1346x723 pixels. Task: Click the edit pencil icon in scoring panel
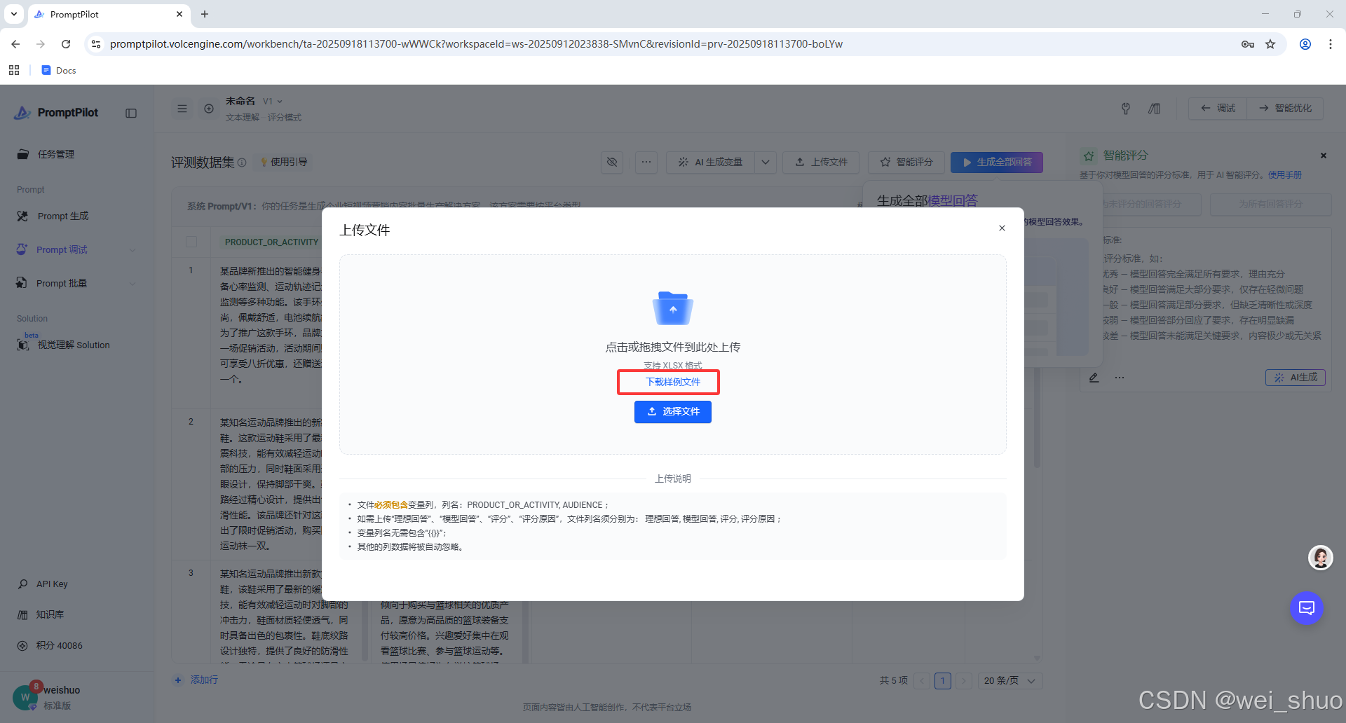1094,378
